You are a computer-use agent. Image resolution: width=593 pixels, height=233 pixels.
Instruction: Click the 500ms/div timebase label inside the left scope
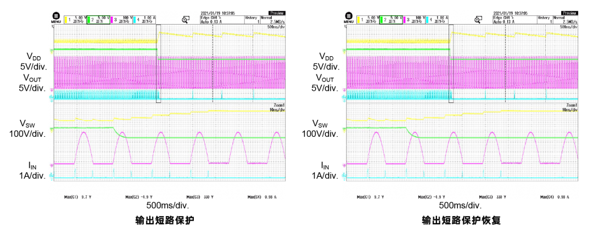(x=276, y=27)
